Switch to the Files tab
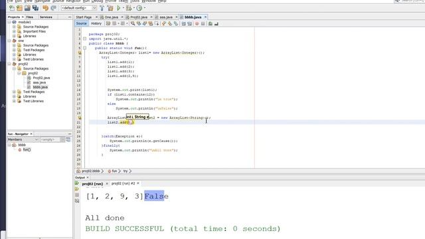 29,17
